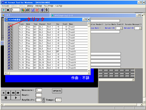Image resolution: width=146 pixels, height=110 pixels.
Task: Open the staff editor for Tr.1
Action: pos(9,27)
